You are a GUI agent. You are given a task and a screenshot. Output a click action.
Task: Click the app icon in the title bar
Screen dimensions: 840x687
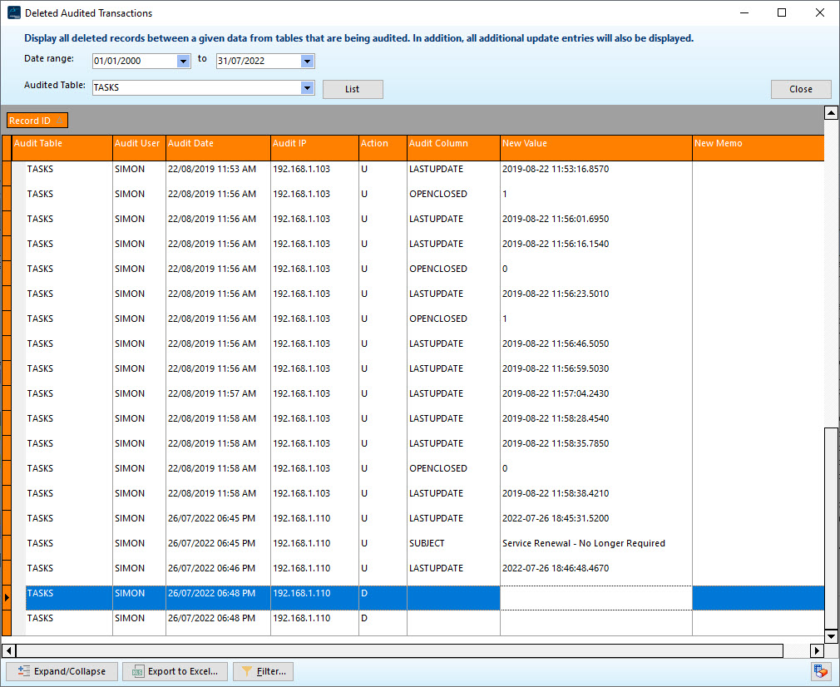tap(13, 13)
